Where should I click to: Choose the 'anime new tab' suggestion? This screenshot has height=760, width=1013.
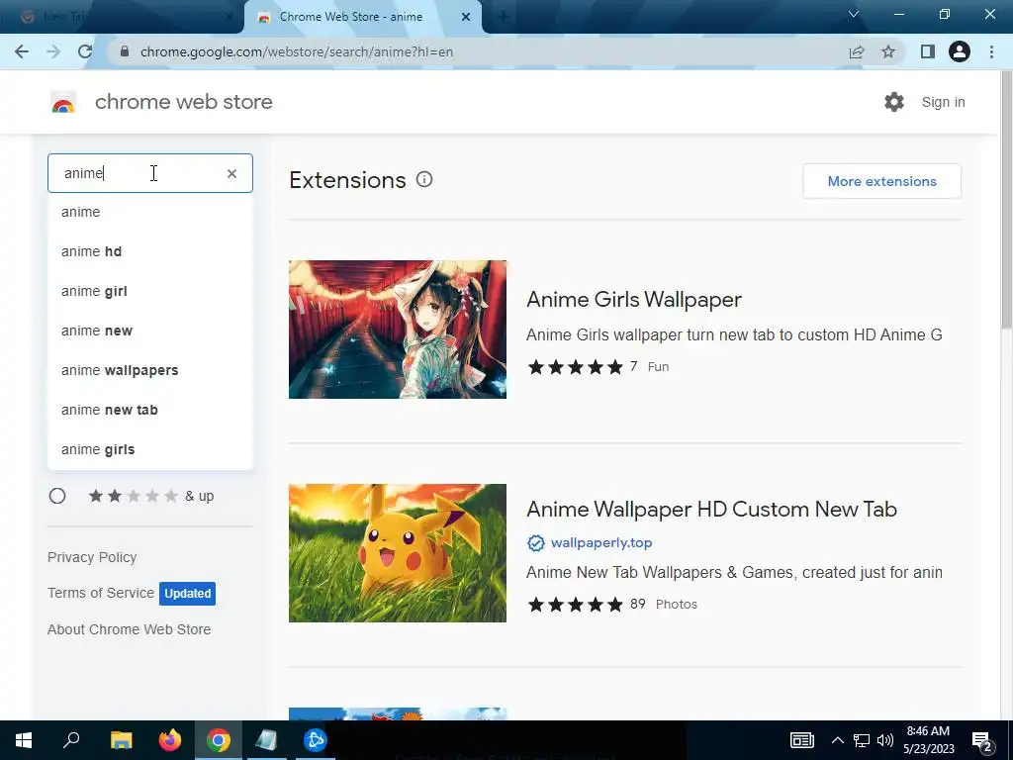point(150,410)
